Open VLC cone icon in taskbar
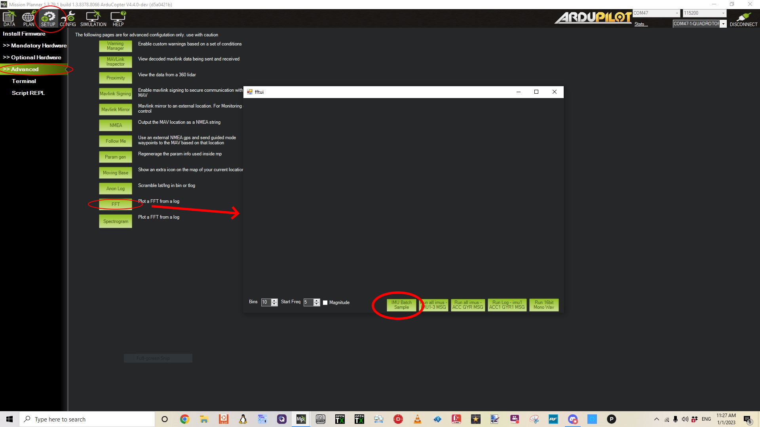Viewport: 760px width, 427px height. coord(417,419)
